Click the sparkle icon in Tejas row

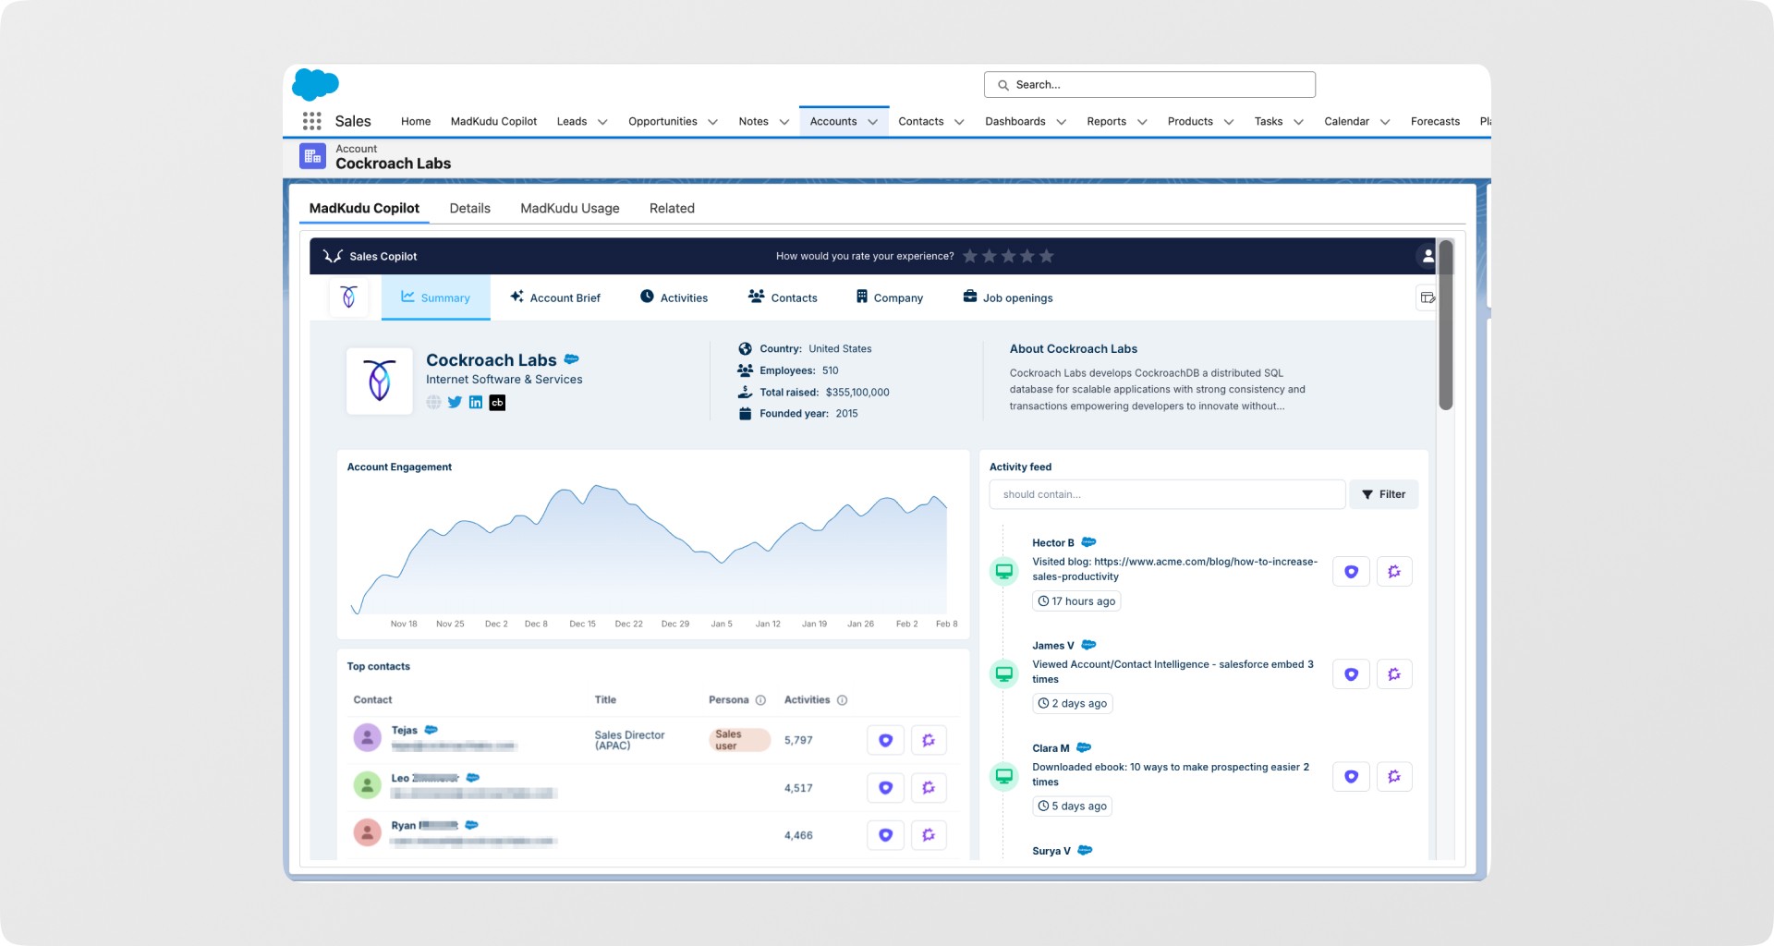(929, 740)
